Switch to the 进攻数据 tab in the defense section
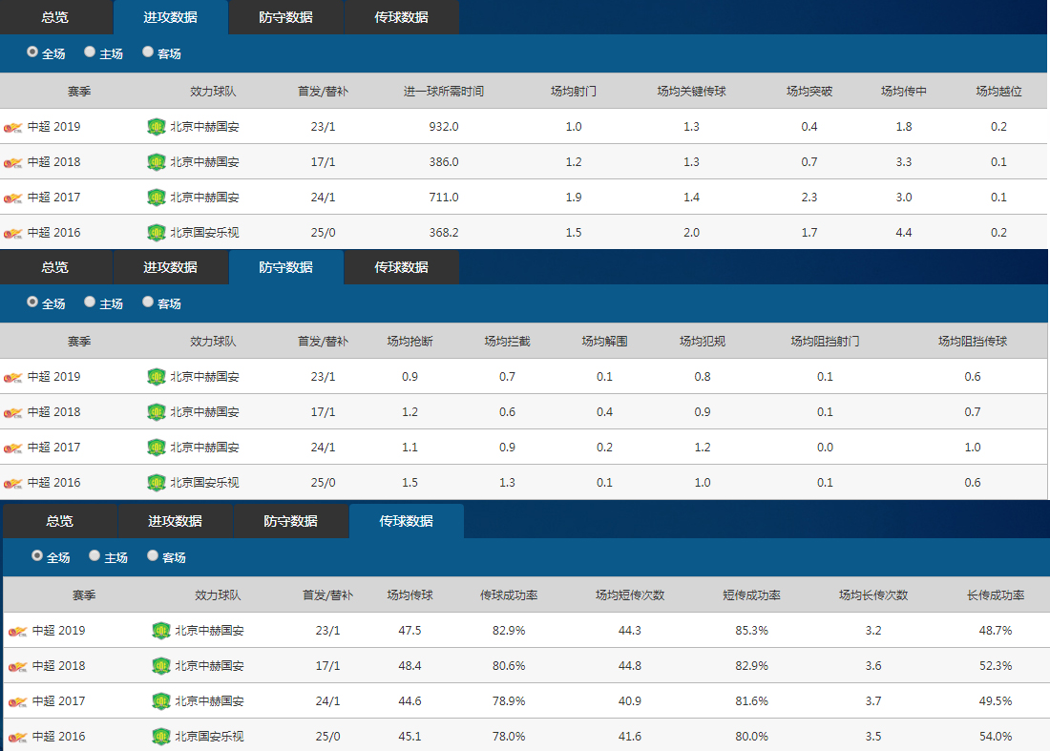The width and height of the screenshot is (1050, 751). point(172,267)
